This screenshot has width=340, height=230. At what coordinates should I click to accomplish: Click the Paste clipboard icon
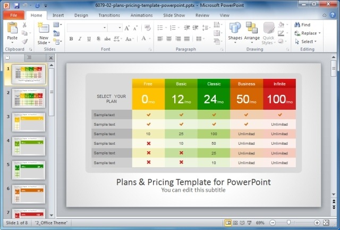12,28
